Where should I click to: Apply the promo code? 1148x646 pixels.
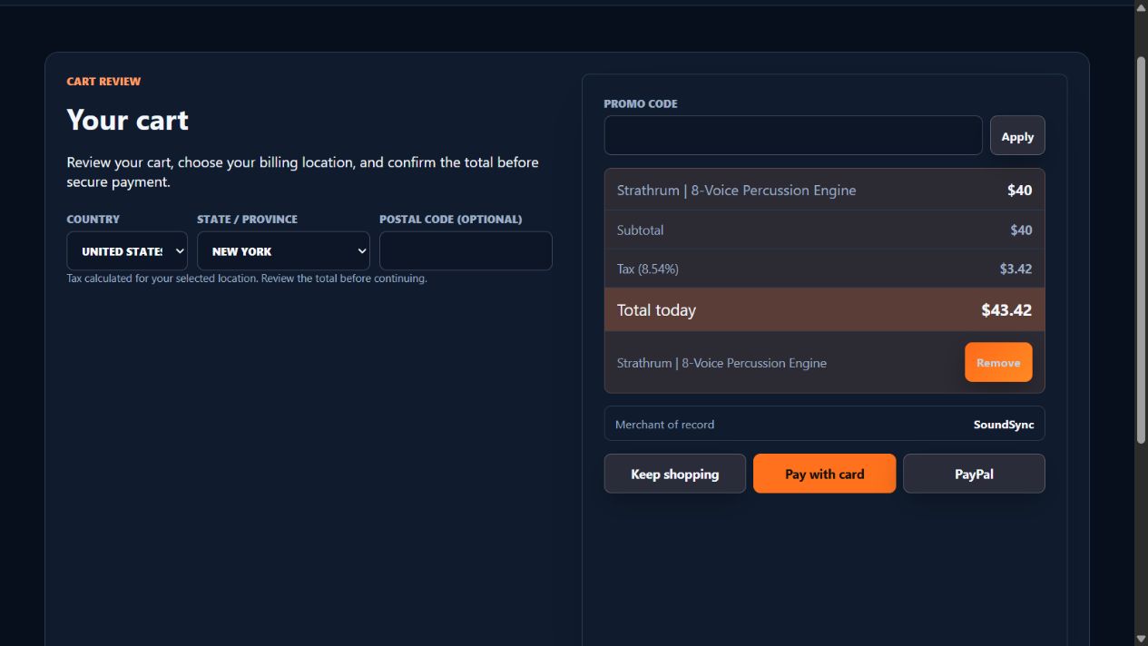click(1017, 135)
